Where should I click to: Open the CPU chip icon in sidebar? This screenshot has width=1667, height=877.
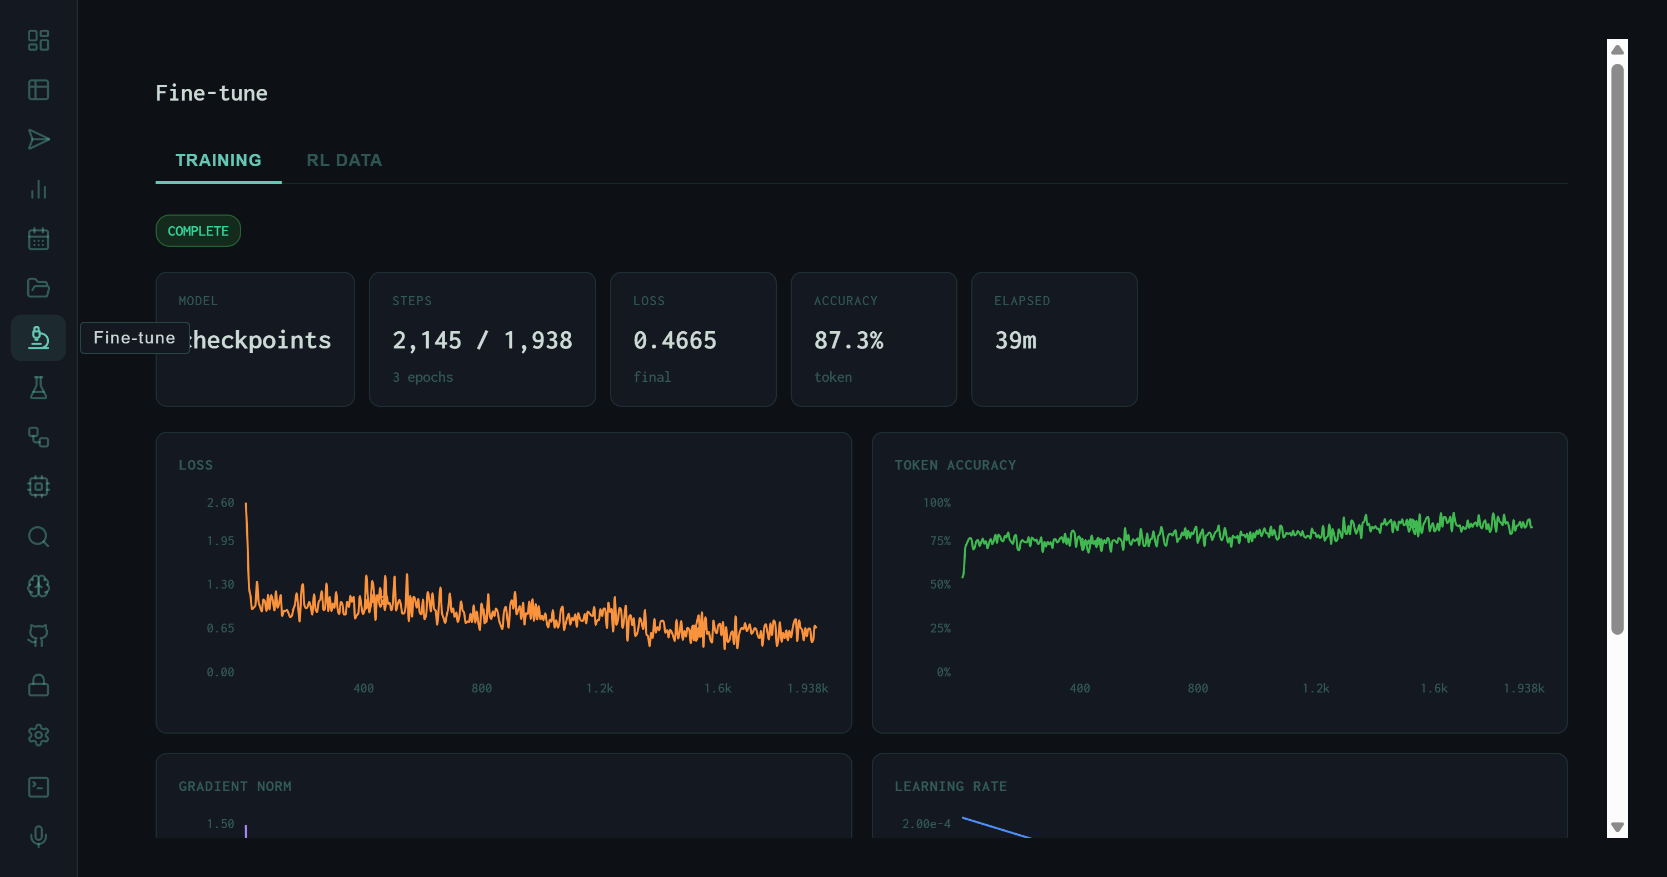[x=38, y=487]
